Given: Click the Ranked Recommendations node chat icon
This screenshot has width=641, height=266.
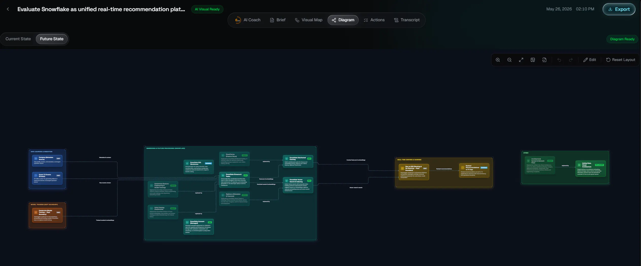Looking at the screenshot, I should (463, 168).
